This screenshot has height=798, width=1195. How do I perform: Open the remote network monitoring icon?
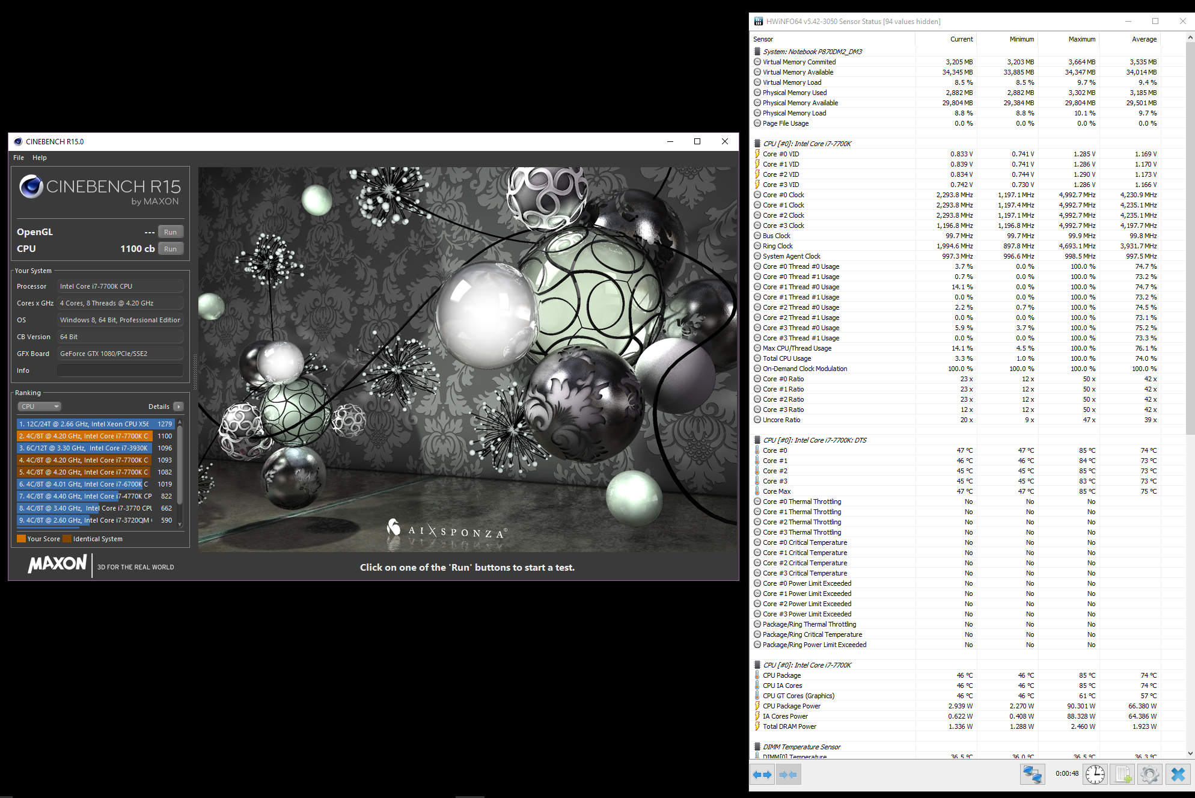pyautogui.click(x=1032, y=775)
